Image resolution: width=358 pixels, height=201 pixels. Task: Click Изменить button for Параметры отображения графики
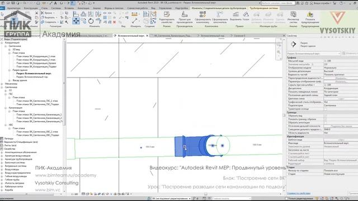[x=341, y=82]
